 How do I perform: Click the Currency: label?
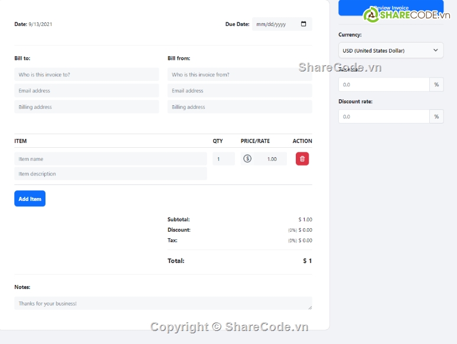point(350,35)
